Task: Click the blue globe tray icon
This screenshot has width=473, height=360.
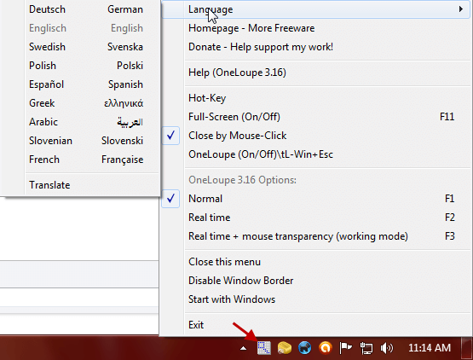Action: coord(304,348)
